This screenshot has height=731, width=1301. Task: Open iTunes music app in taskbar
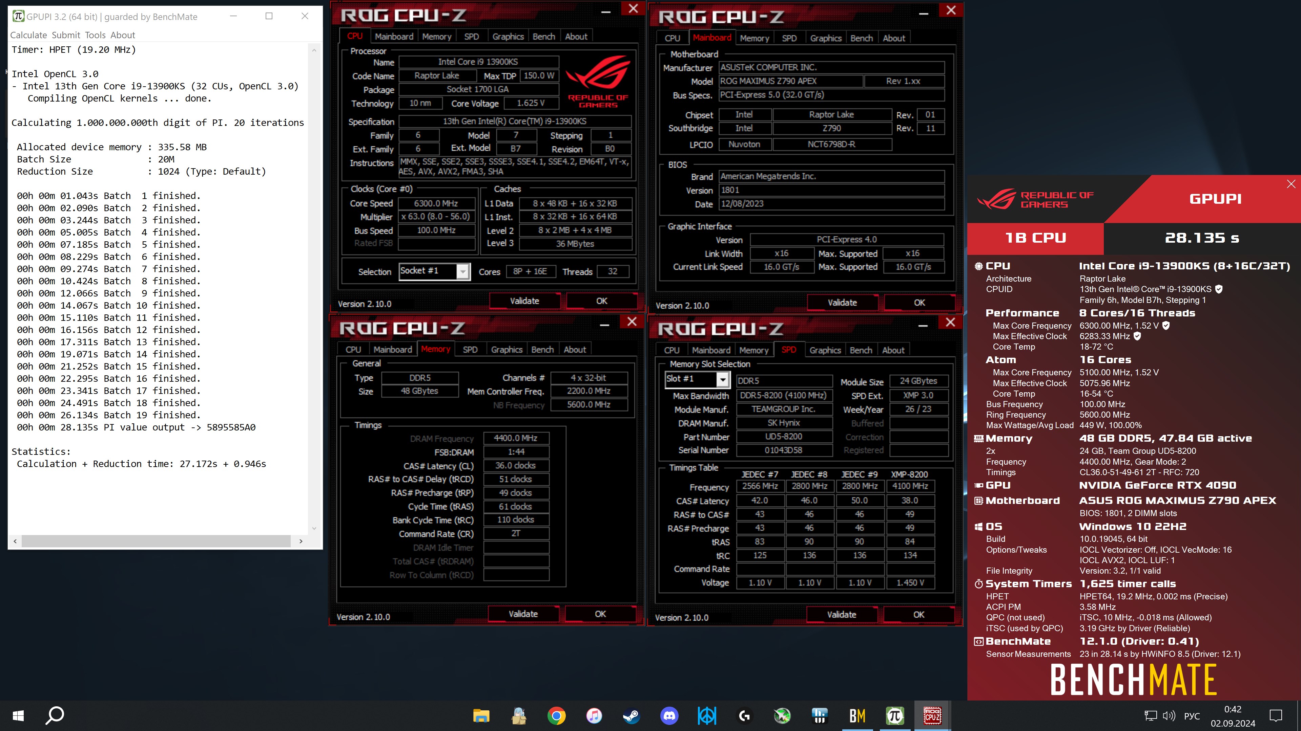coord(594,715)
